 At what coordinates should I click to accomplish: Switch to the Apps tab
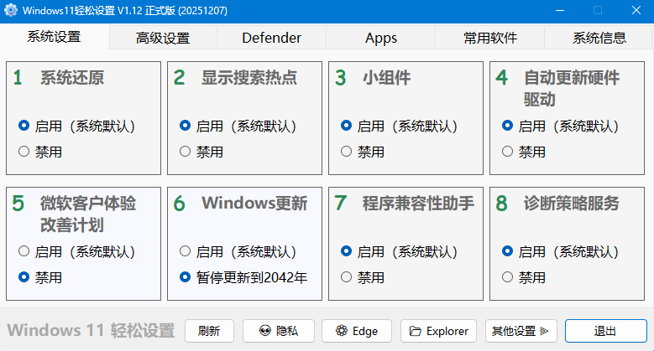pyautogui.click(x=381, y=38)
